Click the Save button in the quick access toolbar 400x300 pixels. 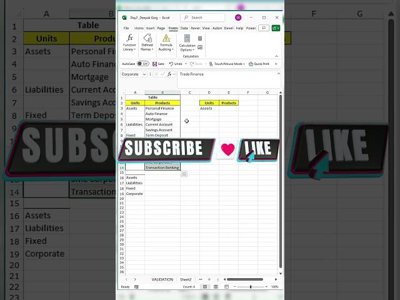pos(158,64)
